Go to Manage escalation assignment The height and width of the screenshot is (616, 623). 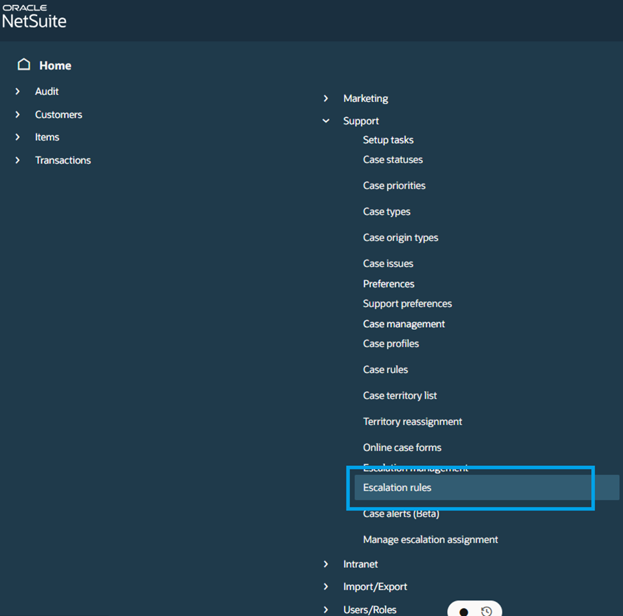click(430, 540)
